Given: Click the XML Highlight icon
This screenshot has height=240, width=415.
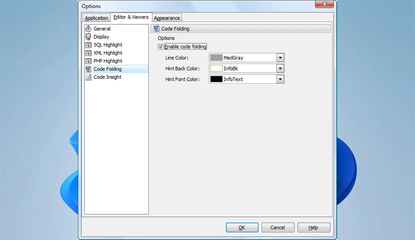Looking at the screenshot, I should coord(88,53).
